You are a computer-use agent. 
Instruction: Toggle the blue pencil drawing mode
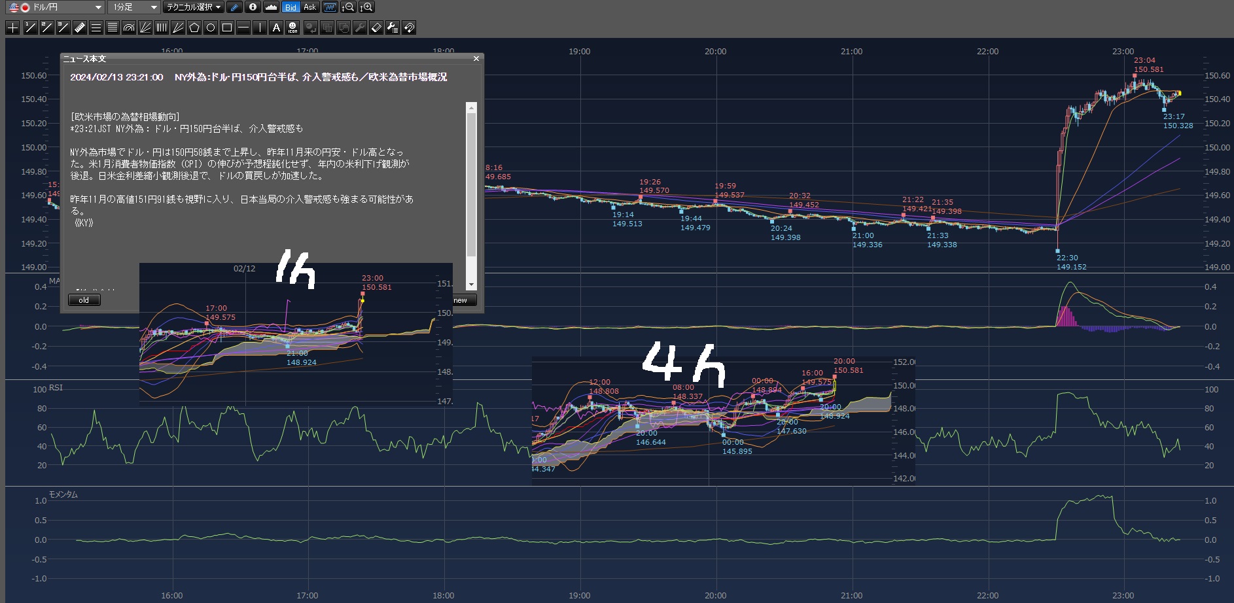coord(235,7)
